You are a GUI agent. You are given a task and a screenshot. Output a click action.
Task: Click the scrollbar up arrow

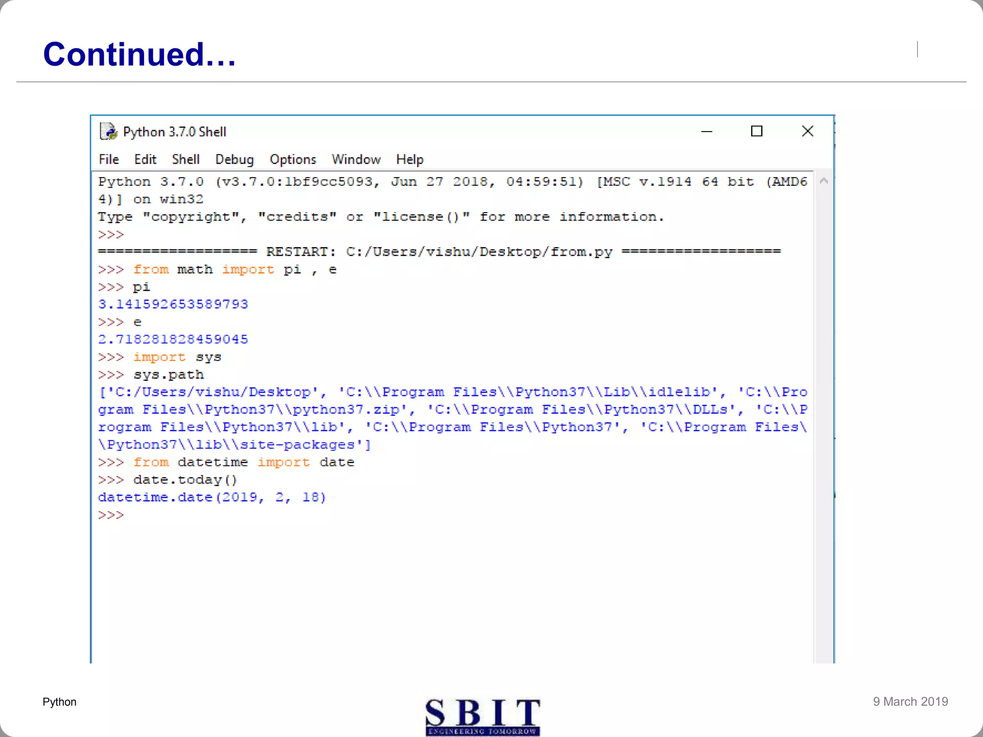(824, 181)
